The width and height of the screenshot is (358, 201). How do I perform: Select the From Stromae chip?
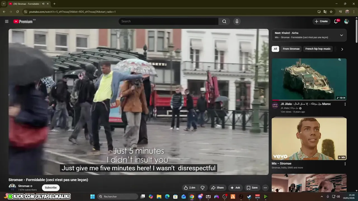coord(291,49)
